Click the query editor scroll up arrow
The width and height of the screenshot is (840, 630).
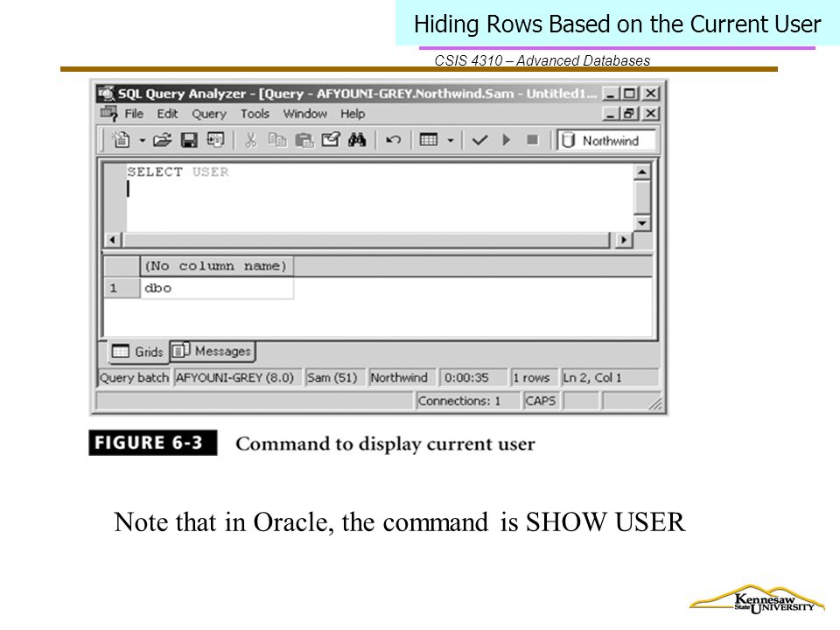641,172
